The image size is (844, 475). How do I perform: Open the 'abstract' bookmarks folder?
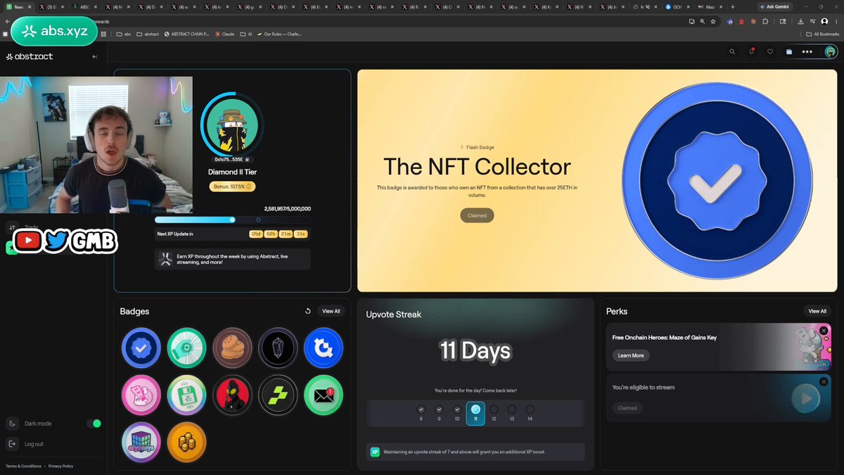click(148, 34)
